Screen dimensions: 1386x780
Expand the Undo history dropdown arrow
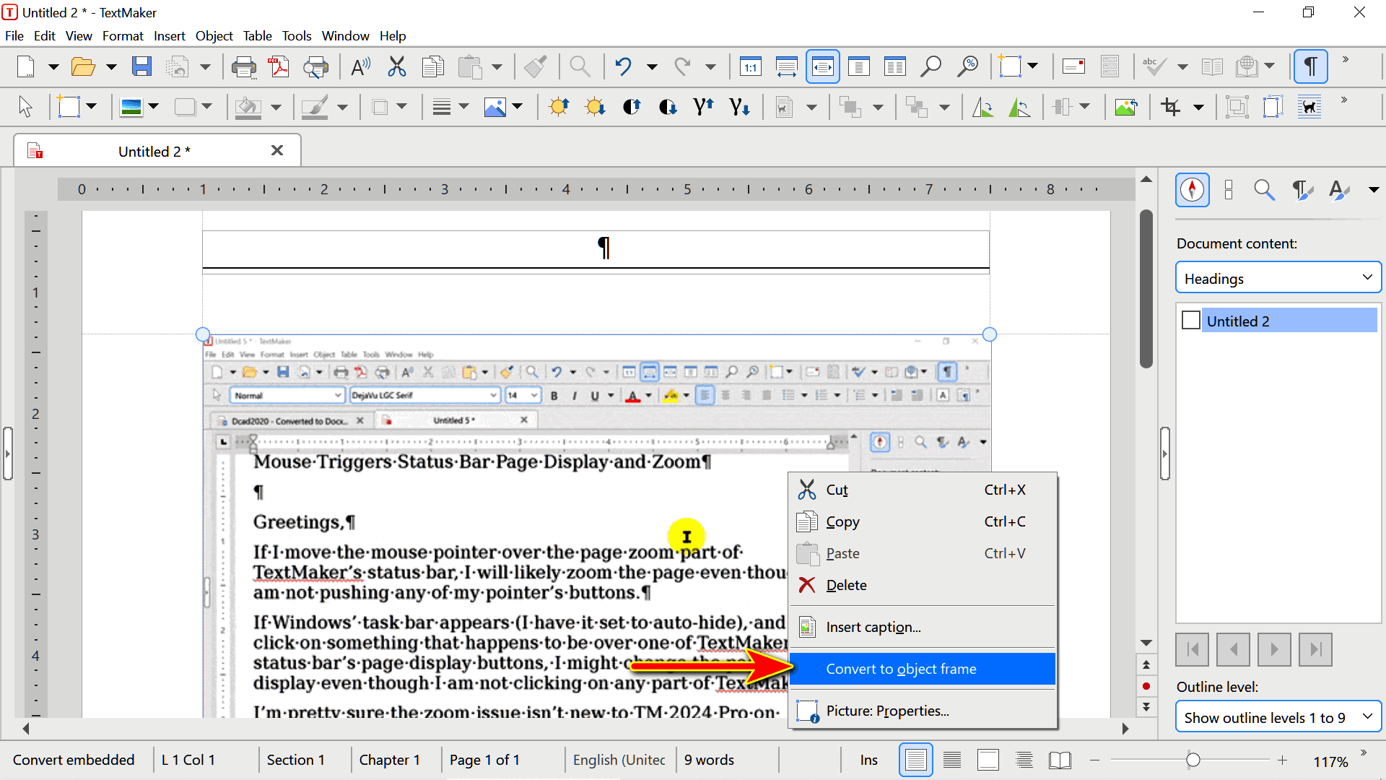pyautogui.click(x=652, y=67)
